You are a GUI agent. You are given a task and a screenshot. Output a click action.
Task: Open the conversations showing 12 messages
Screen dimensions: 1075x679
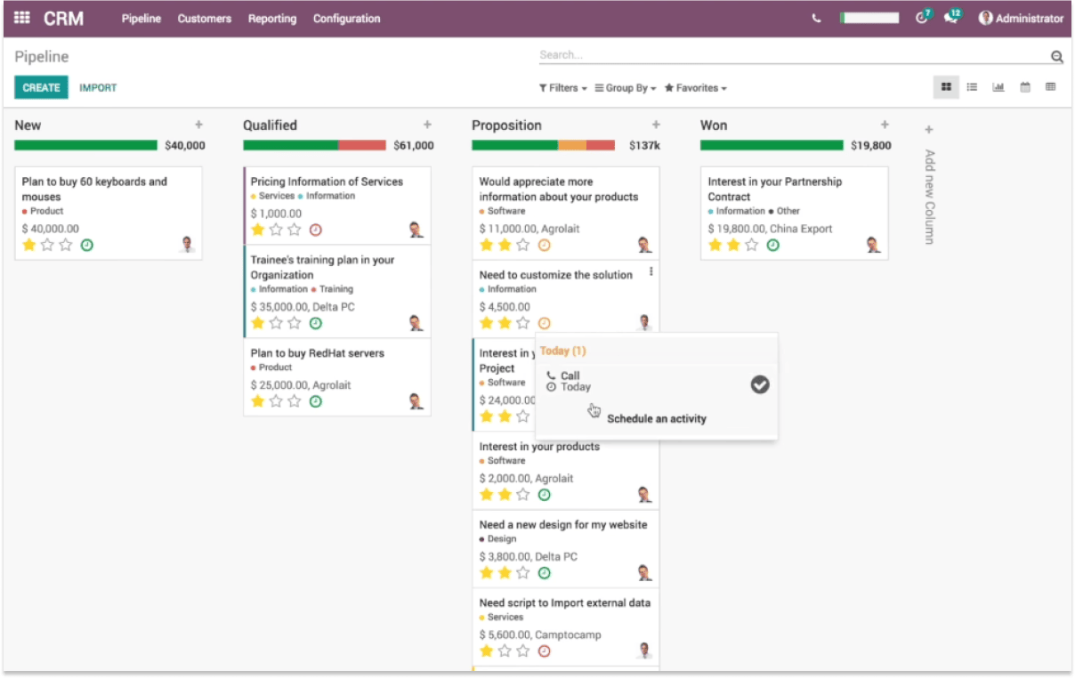coord(952,18)
